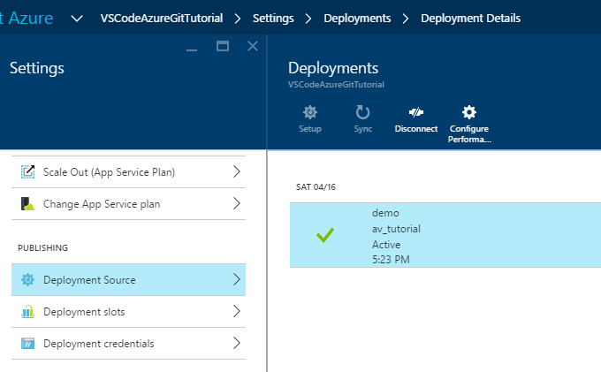
Task: Click the Deployment Source gear icon
Action: click(x=27, y=280)
